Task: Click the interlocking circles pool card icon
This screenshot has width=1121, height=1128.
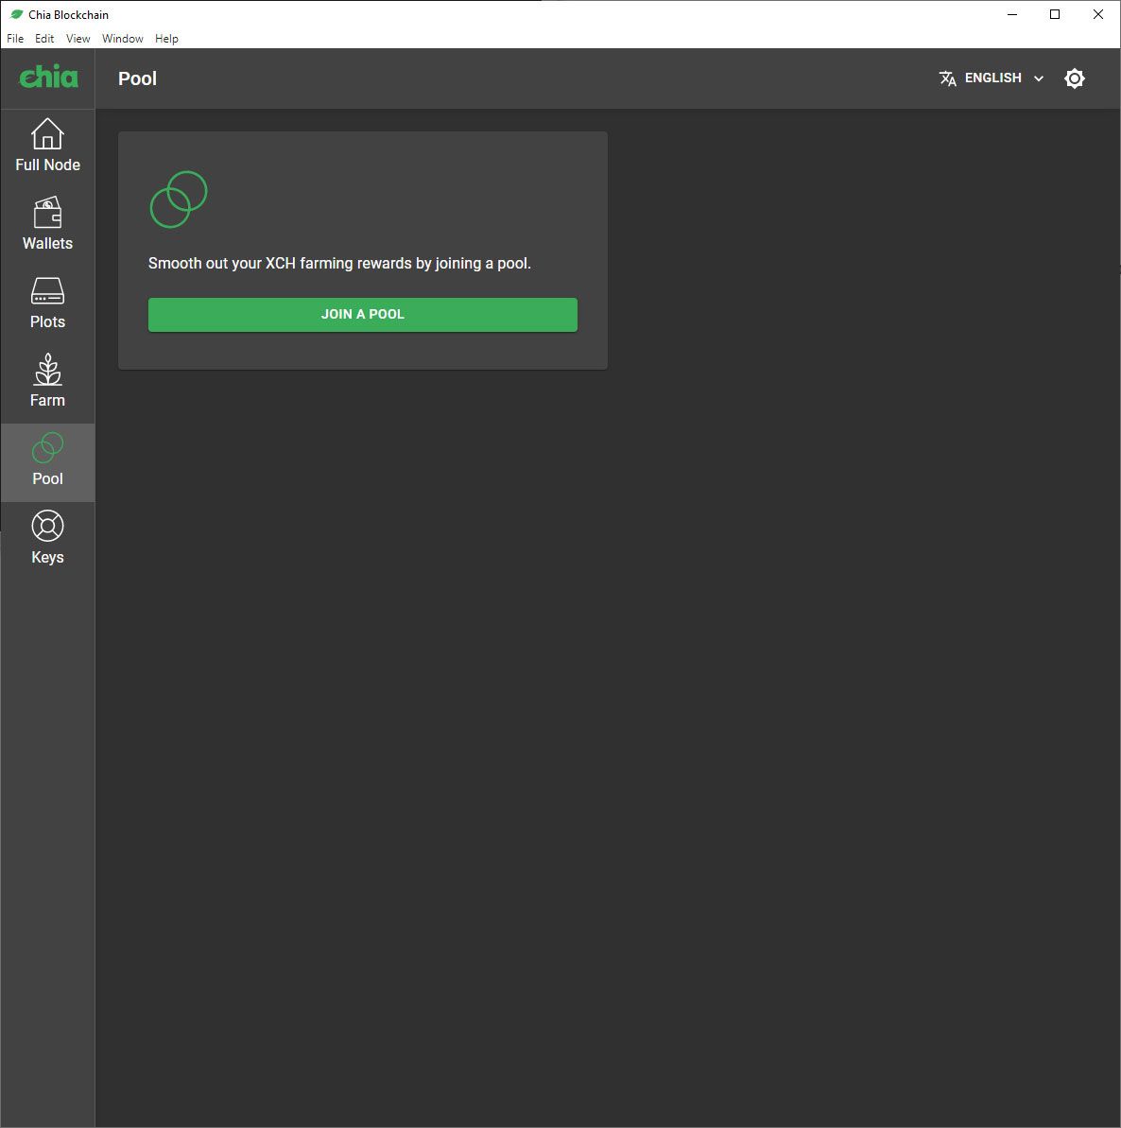Action: 179,200
